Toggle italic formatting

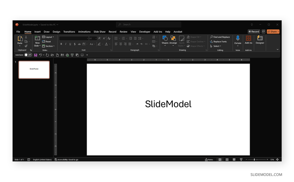(x=66, y=44)
